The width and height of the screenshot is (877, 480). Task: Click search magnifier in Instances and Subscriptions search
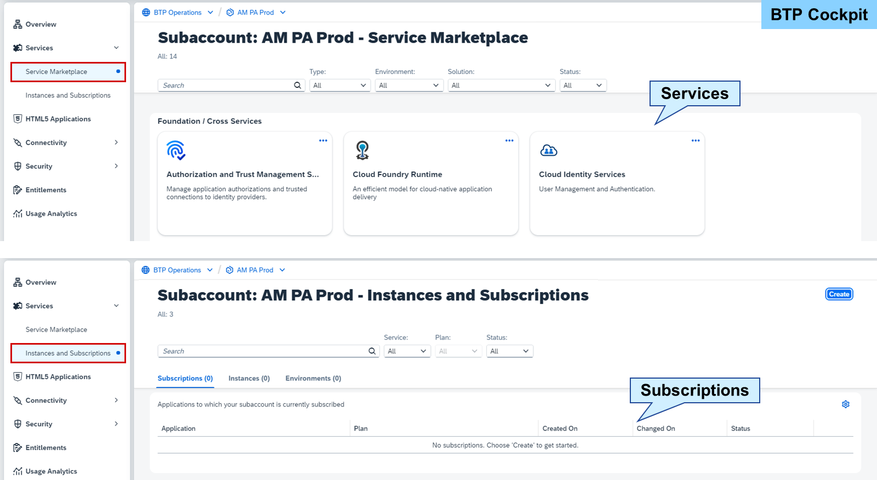372,351
